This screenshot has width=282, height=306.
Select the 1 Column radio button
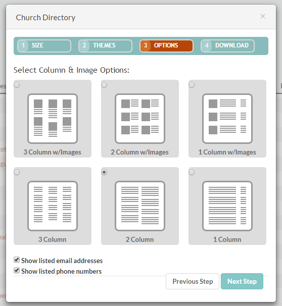192,172
